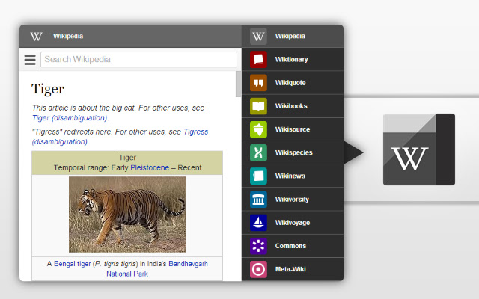Select Wikipedia entry in the sidebar list
The height and width of the screenshot is (299, 479).
(x=292, y=36)
